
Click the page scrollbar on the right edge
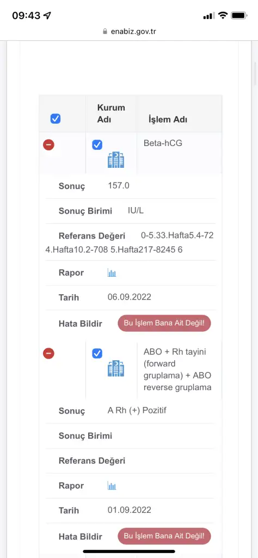(255, 74)
